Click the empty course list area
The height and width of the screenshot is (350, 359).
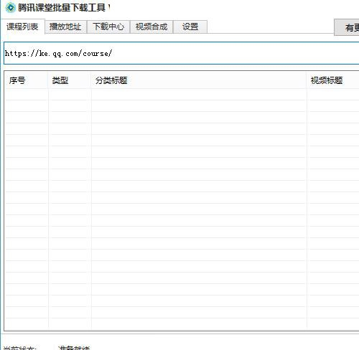click(182, 208)
